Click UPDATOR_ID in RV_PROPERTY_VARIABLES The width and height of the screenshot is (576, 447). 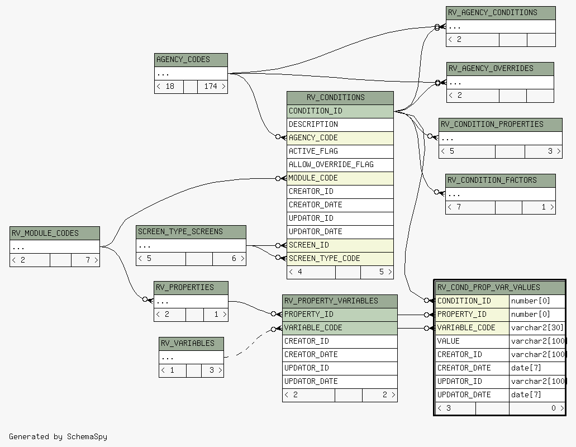[340, 368]
